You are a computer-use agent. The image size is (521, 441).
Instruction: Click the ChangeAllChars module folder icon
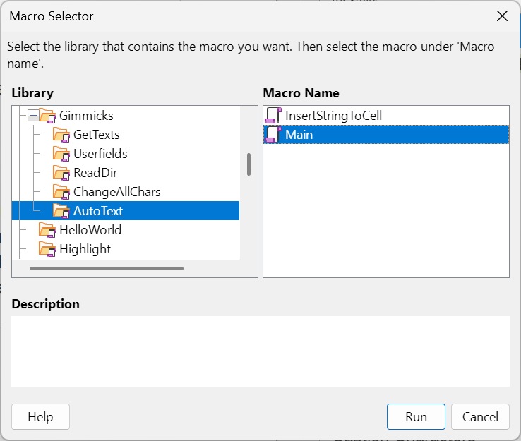(61, 192)
